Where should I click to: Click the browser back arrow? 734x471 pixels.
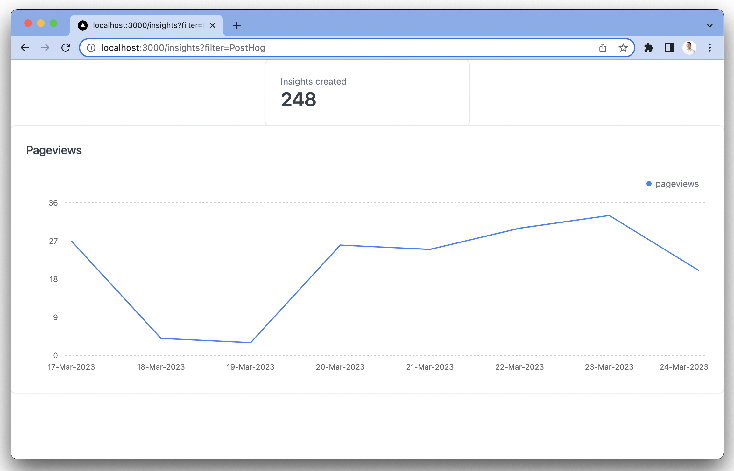(x=25, y=48)
